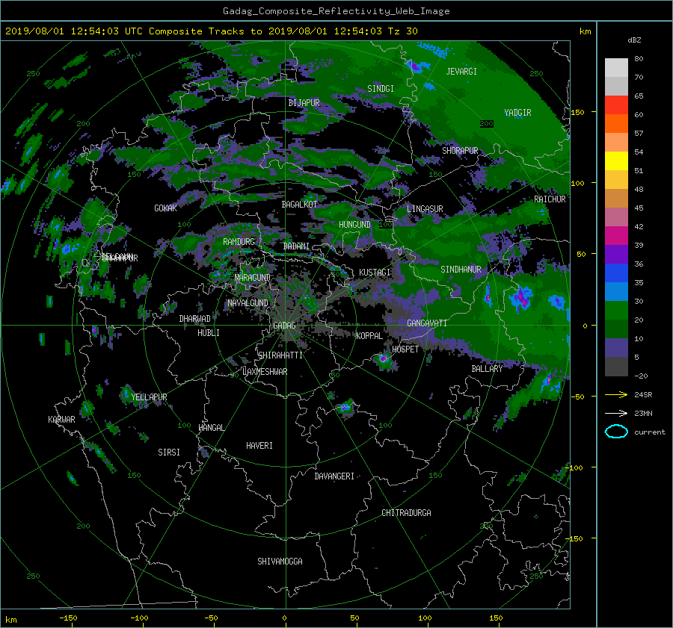Screen dimensions: 673x628
Task: Click the BADAMI city label
Action: tap(296, 246)
